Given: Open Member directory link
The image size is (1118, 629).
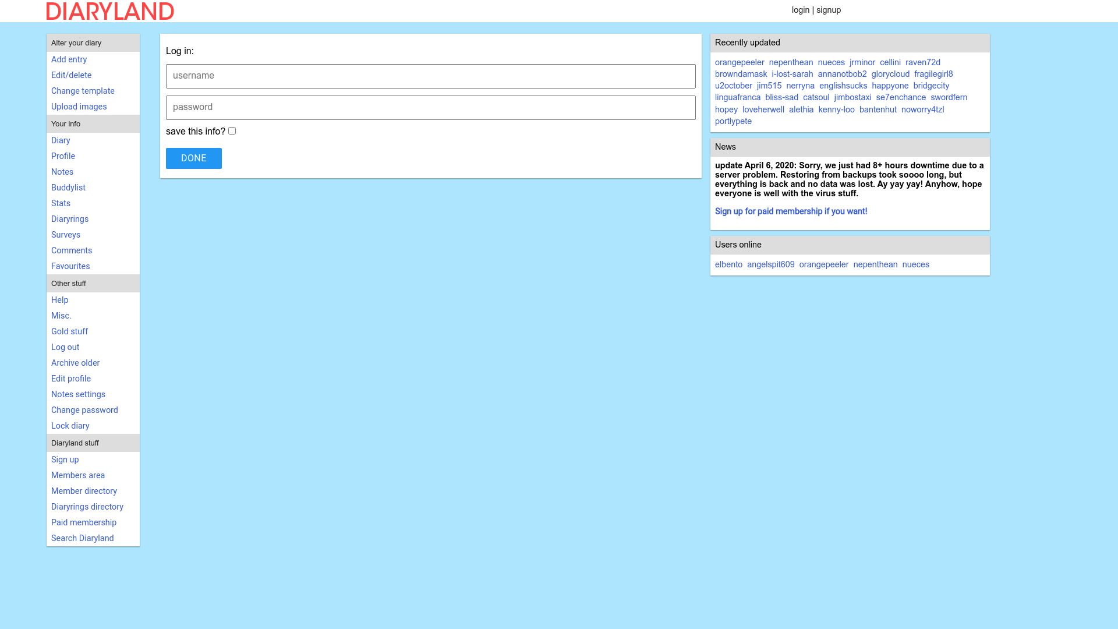Looking at the screenshot, I should (x=84, y=491).
